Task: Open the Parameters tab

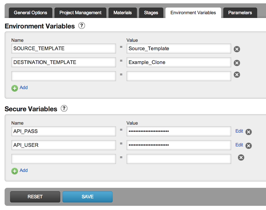Action: point(240,13)
